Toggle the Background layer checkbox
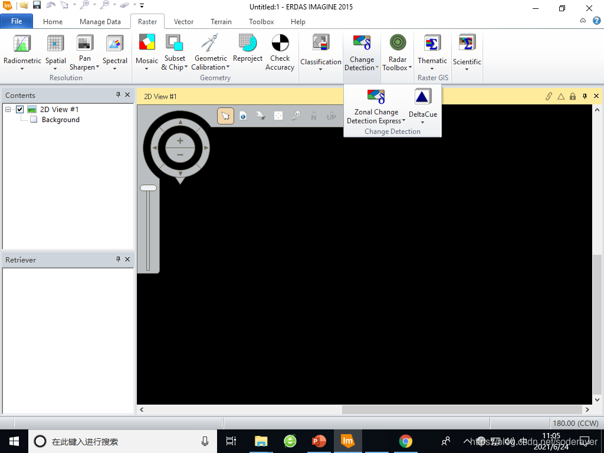Screen dimensions: 604x453 [34, 119]
